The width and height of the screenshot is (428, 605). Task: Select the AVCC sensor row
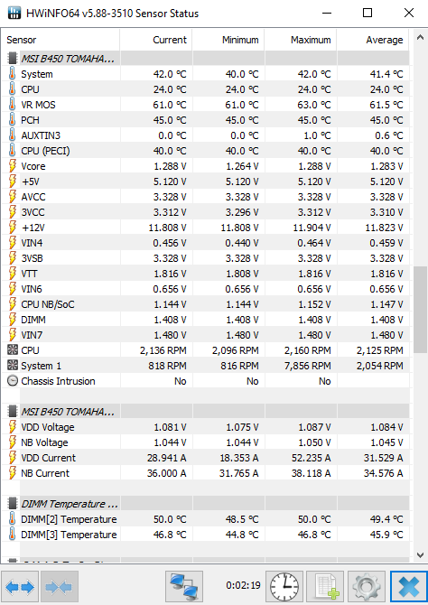click(205, 196)
